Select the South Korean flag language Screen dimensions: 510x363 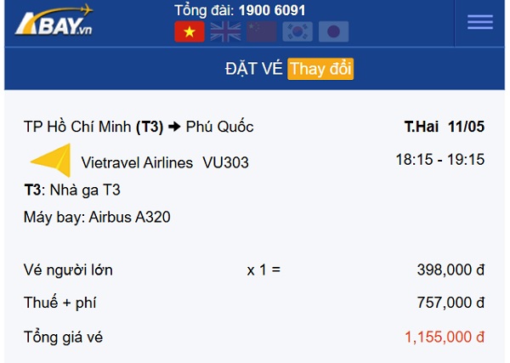point(297,32)
